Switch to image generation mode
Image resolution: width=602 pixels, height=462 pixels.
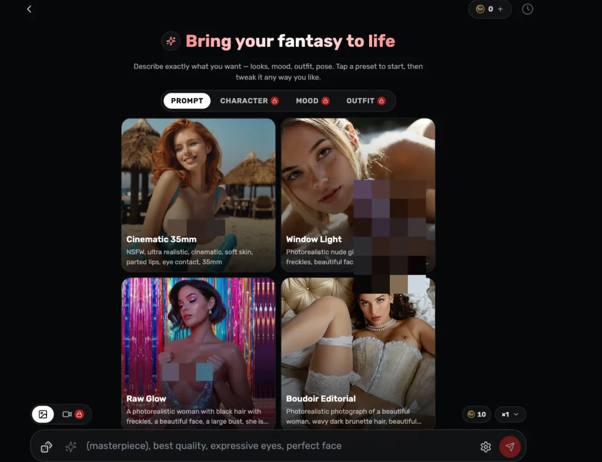click(43, 414)
